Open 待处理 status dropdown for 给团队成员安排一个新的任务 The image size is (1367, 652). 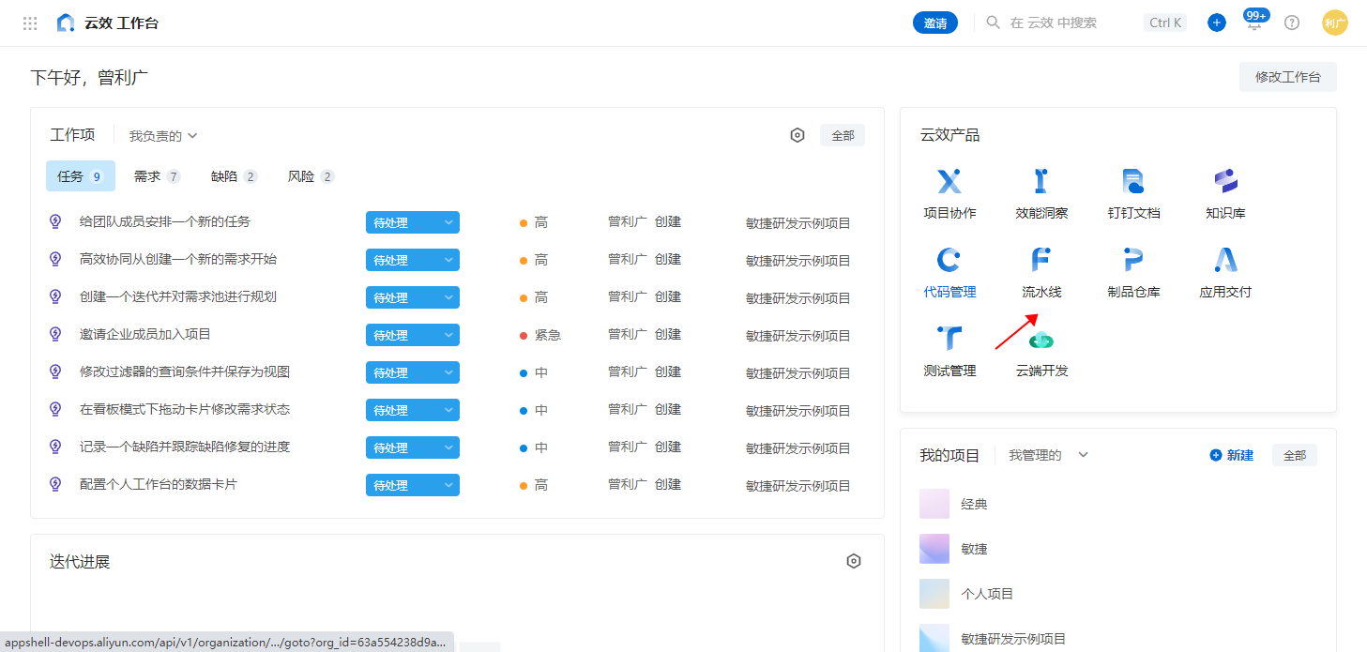(413, 222)
